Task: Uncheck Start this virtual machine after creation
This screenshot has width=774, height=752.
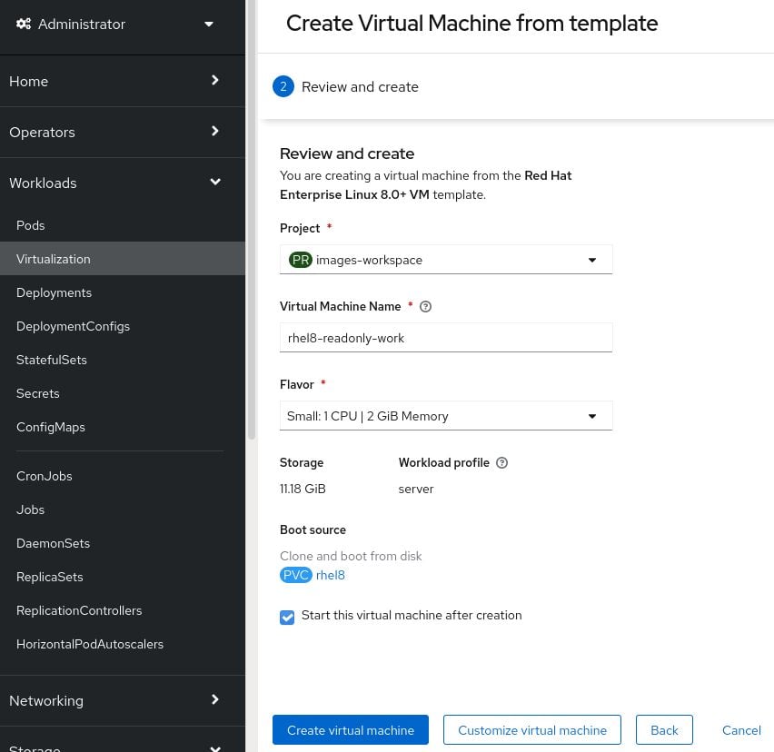Action: [287, 617]
